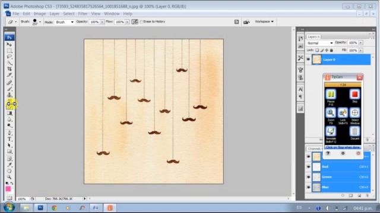
Task: Open Layers panel Opacity arrow
Action: pyautogui.click(x=361, y=43)
